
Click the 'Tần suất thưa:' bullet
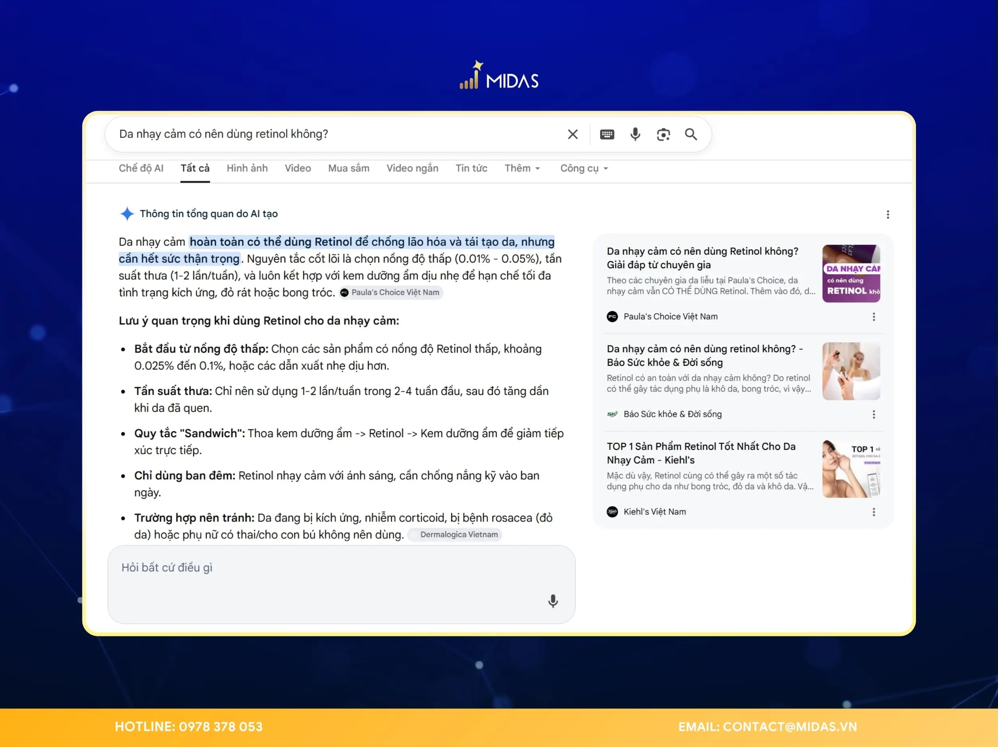pos(173,391)
